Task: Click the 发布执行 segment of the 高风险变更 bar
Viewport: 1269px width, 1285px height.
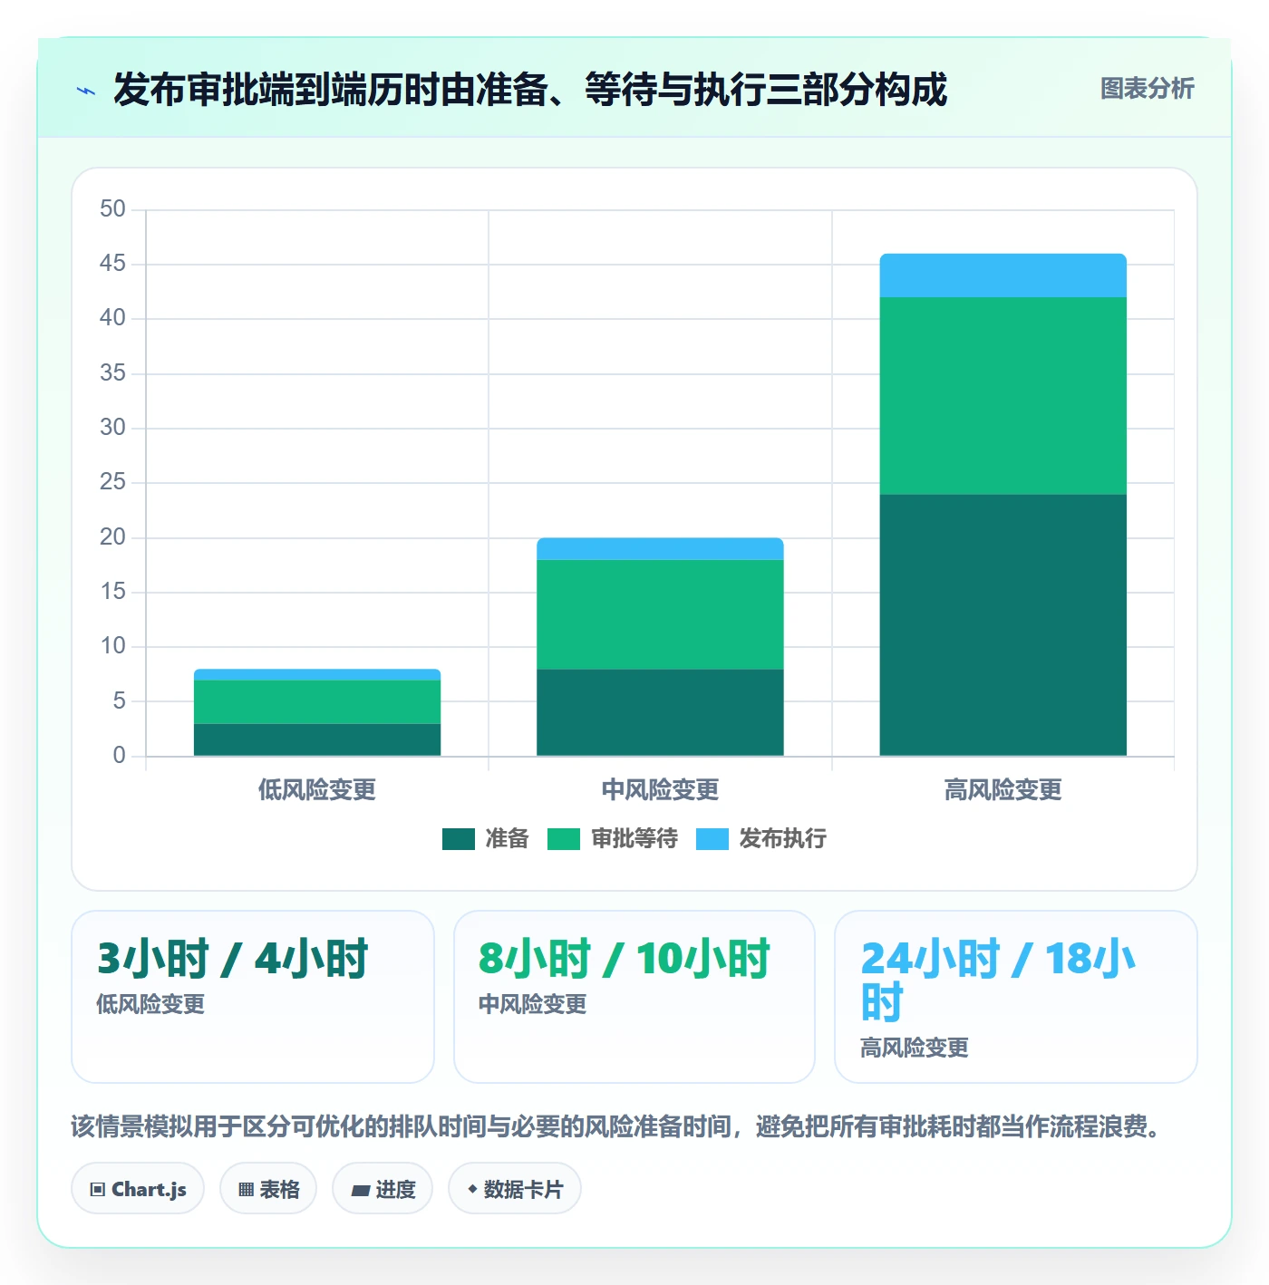Action: tap(1003, 275)
